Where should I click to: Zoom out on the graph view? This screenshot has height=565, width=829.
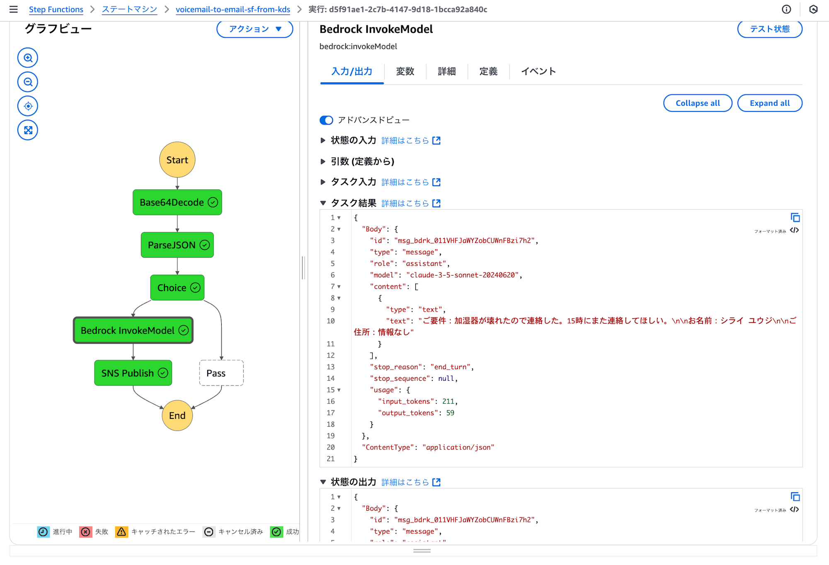[x=28, y=82]
